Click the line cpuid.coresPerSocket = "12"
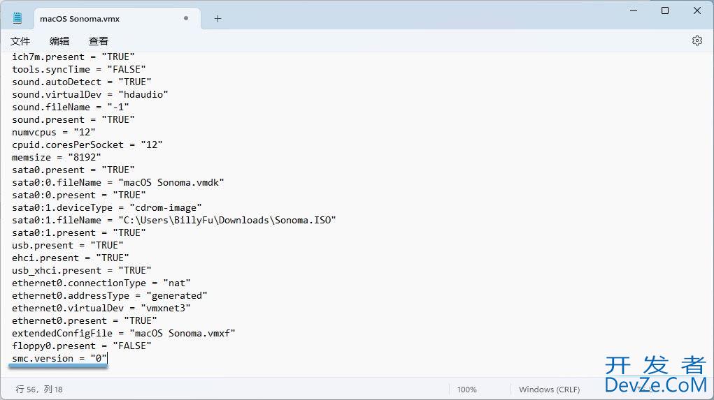Screen dimensions: 714x400 click(x=87, y=145)
